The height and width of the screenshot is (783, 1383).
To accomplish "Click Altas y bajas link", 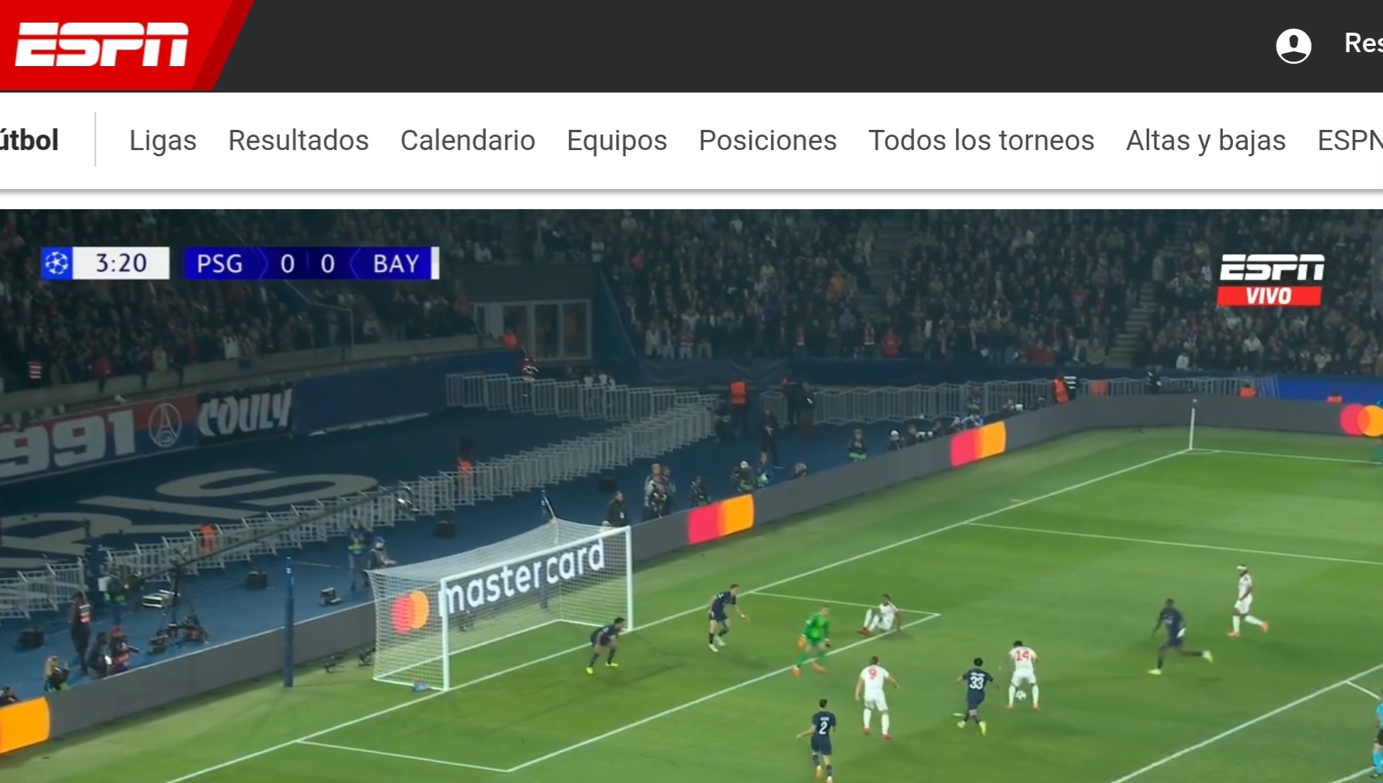I will [1206, 141].
